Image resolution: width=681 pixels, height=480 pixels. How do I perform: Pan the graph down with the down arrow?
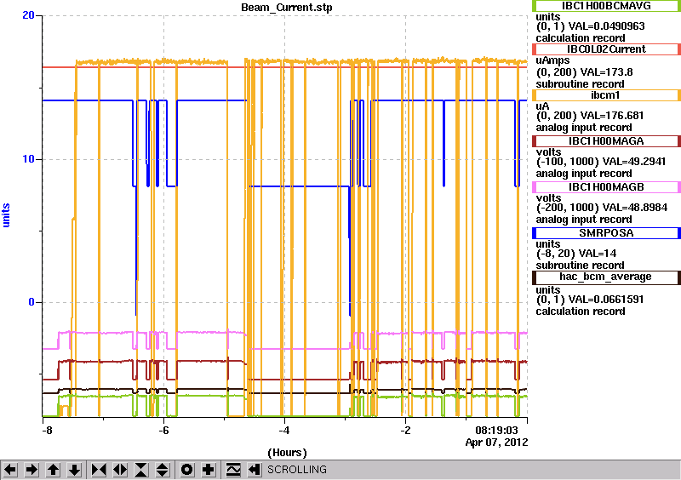(75, 470)
